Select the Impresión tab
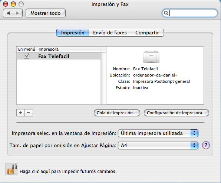 point(73,33)
